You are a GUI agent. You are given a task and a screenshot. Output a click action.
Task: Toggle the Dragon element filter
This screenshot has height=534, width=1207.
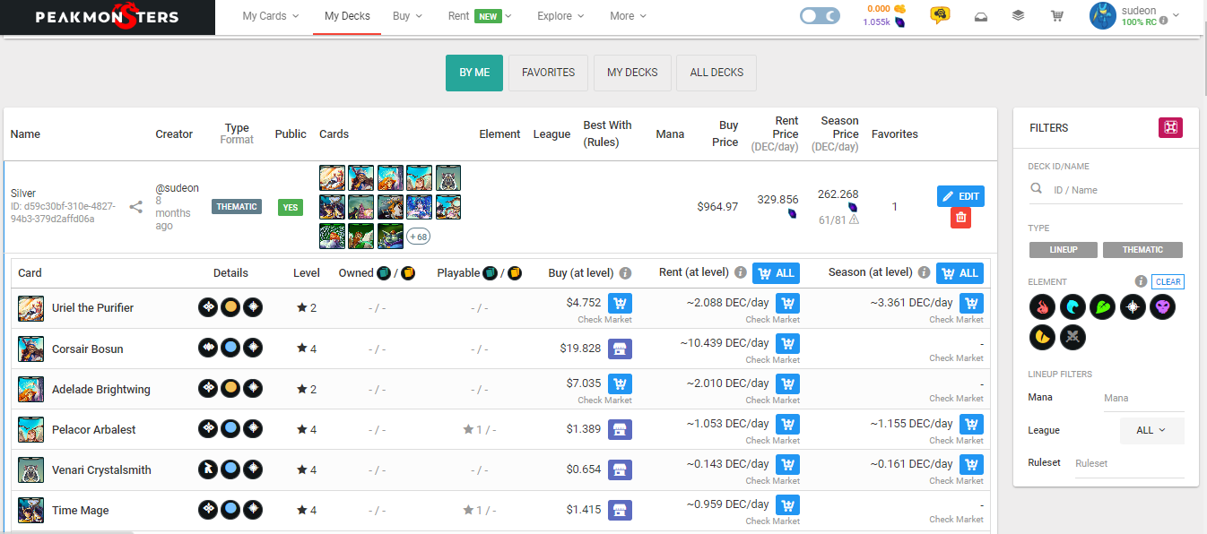1043,338
